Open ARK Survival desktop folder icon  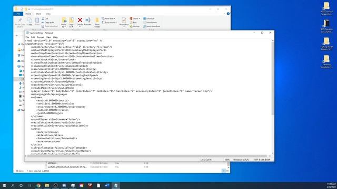[326, 9]
